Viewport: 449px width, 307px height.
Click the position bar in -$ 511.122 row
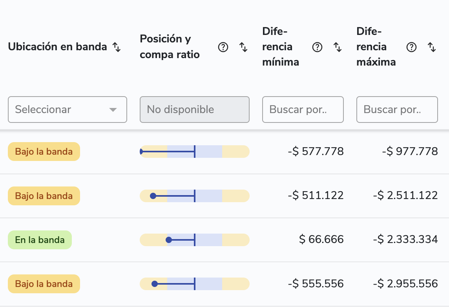tap(195, 196)
